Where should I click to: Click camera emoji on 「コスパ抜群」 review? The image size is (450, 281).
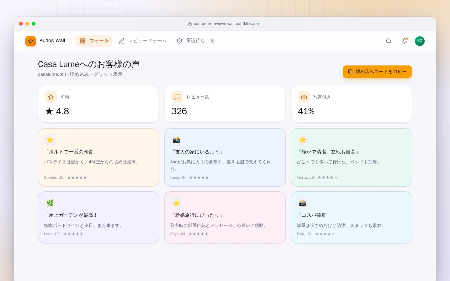tap(303, 203)
